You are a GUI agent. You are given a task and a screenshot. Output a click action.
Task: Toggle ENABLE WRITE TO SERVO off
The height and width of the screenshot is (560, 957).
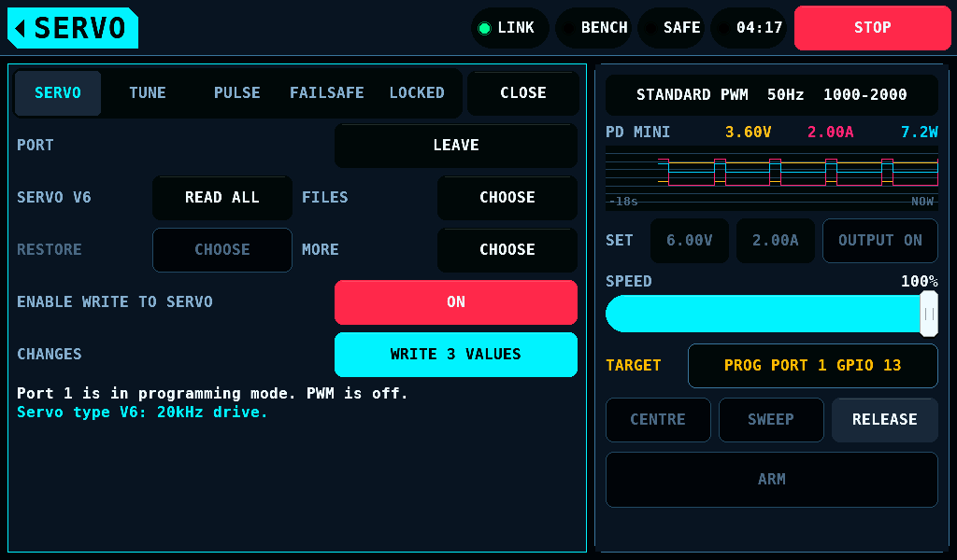[x=456, y=302]
